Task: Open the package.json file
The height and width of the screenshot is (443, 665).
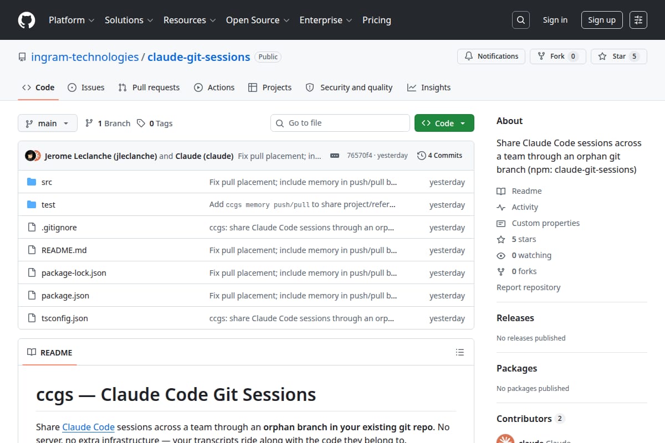Action: coord(65,296)
